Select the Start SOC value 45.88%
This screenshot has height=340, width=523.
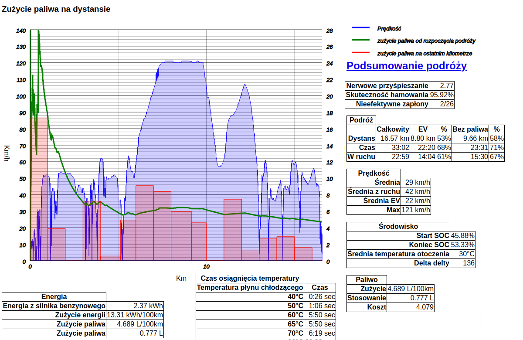coord(463,235)
